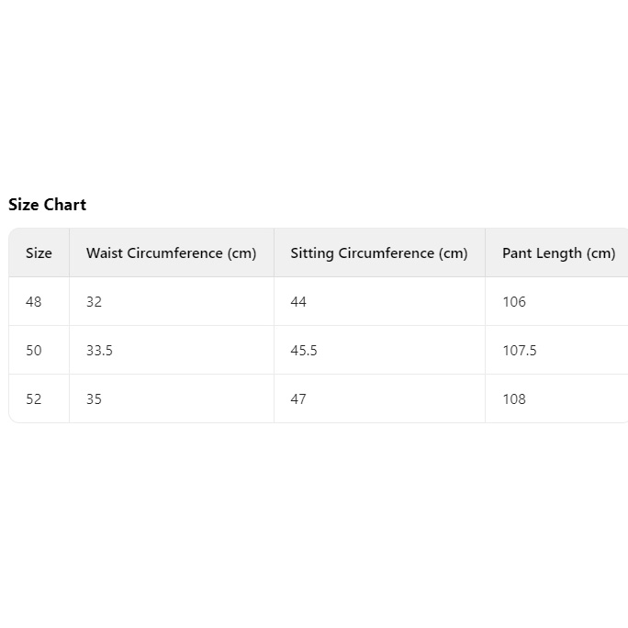Click pant length value 107.5
This screenshot has height=628, width=628.
click(x=520, y=351)
